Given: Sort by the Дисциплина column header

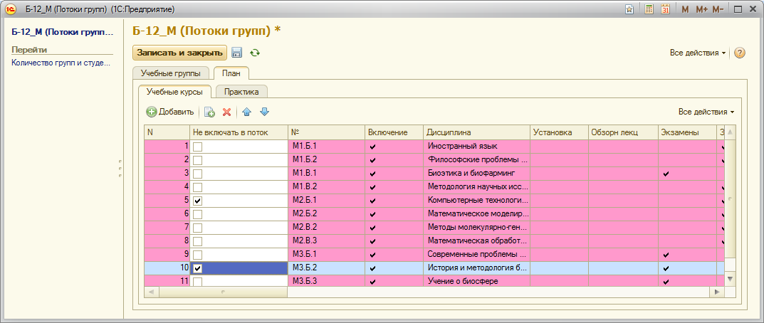Looking at the screenshot, I should point(476,132).
